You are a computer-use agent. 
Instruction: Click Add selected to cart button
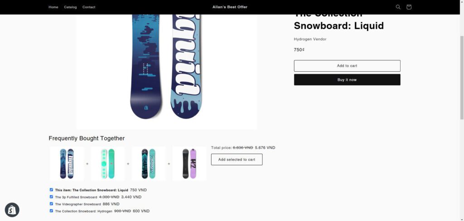(x=237, y=160)
